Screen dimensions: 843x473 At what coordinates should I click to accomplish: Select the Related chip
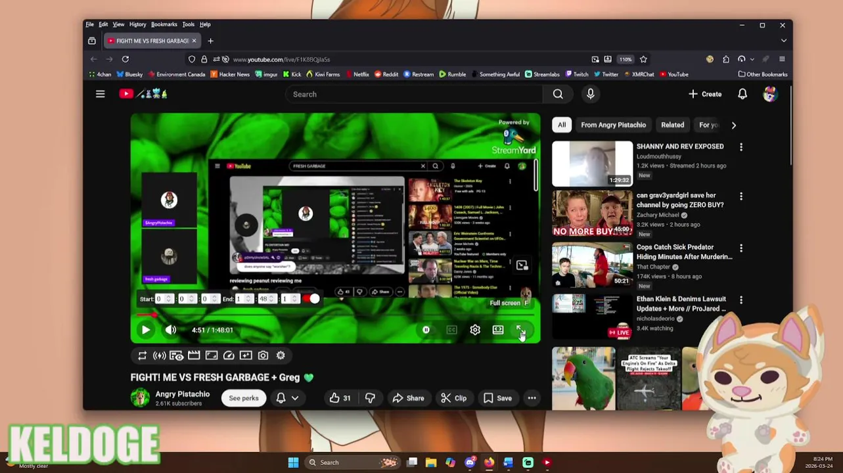pyautogui.click(x=672, y=125)
